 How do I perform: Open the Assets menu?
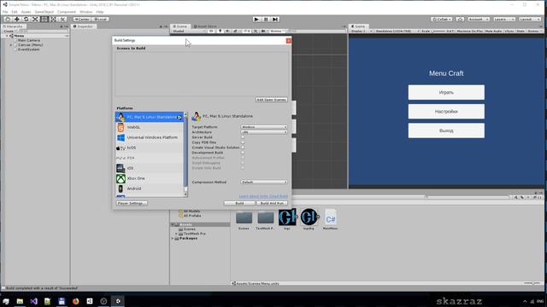coord(26,12)
